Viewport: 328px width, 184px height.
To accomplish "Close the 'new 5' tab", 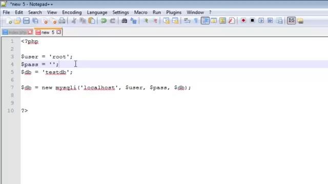I will (x=59, y=32).
